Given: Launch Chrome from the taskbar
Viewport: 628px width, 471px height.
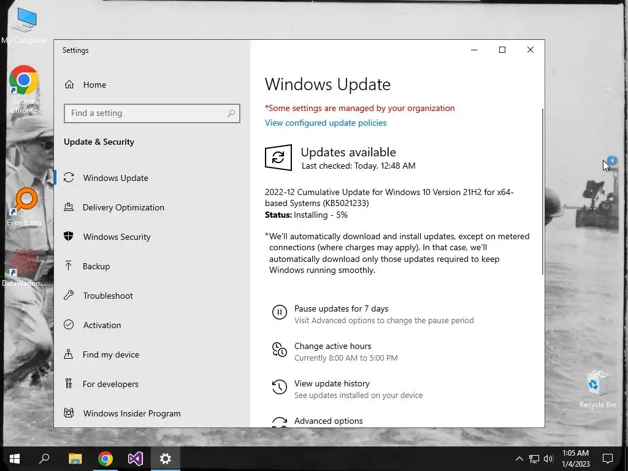Looking at the screenshot, I should pos(105,459).
